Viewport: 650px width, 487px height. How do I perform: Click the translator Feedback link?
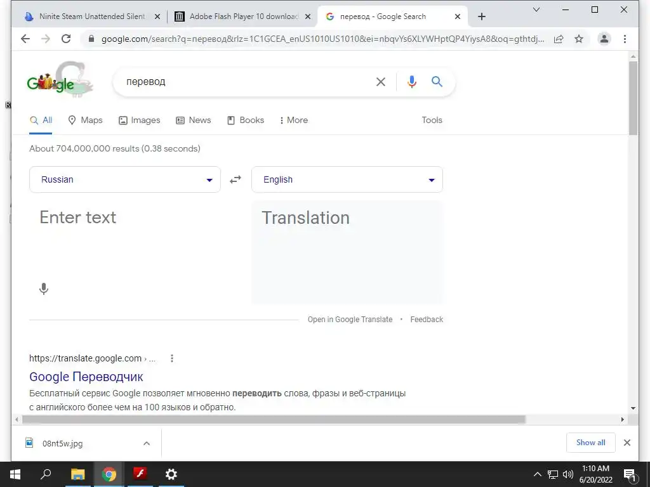click(427, 320)
